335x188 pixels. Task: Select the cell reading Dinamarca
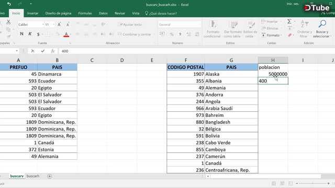(57, 74)
